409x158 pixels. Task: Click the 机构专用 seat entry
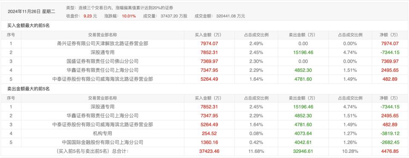pyautogui.click(x=103, y=133)
